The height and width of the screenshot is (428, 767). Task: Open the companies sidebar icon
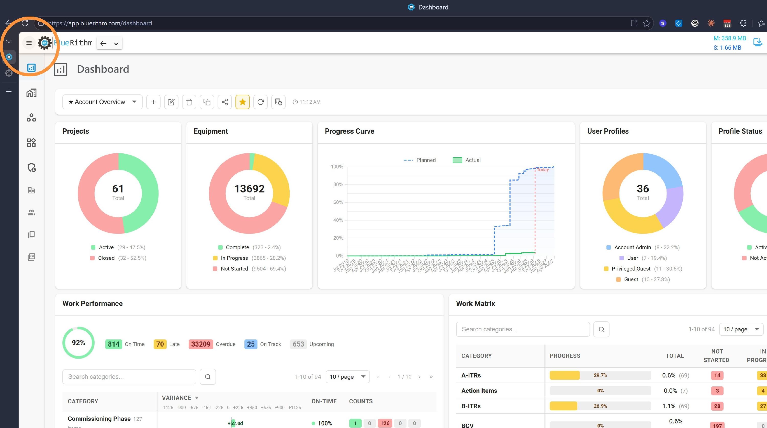31,190
